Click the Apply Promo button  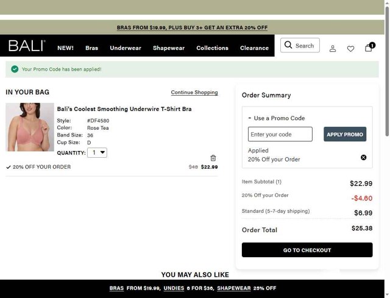click(345, 134)
